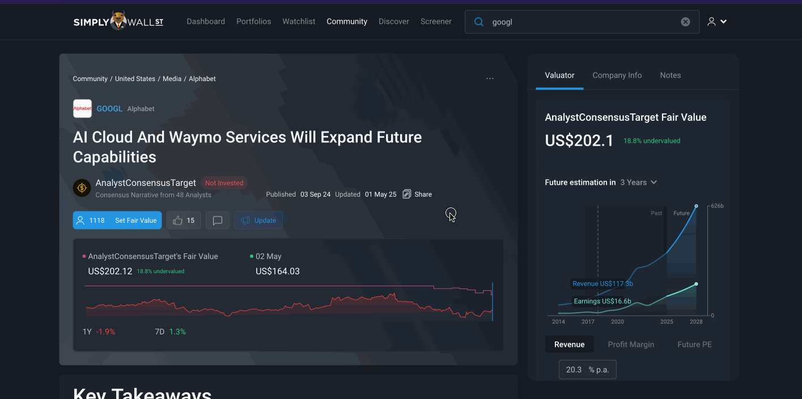Click Media breadcrumb link
The width and height of the screenshot is (802, 399).
[x=172, y=79]
